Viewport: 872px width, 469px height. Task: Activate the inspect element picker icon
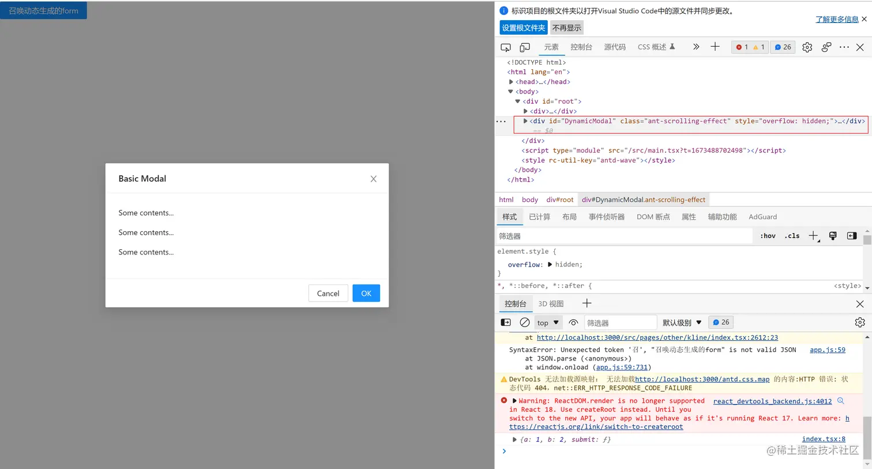506,47
